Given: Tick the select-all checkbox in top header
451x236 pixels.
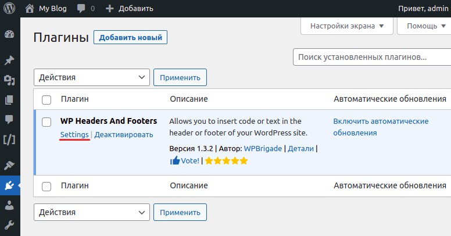Looking at the screenshot, I should (x=46, y=99).
